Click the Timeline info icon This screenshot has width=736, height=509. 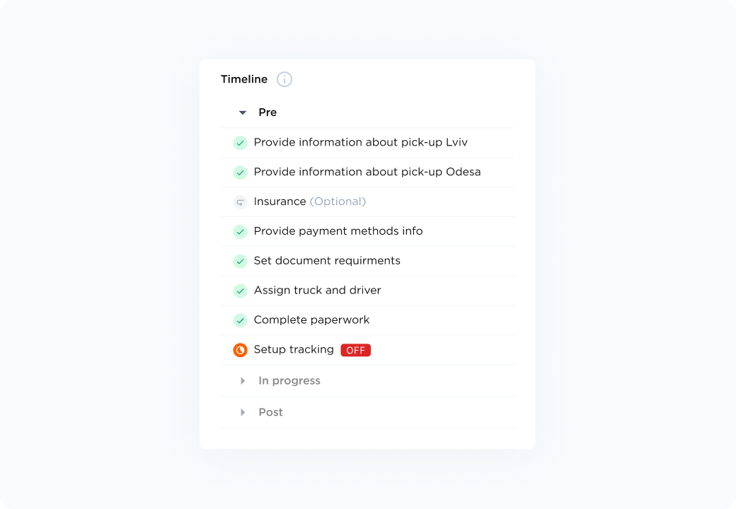284,79
